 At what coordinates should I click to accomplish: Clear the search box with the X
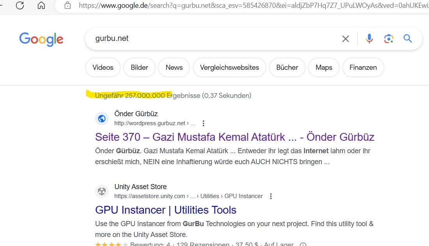(x=346, y=39)
